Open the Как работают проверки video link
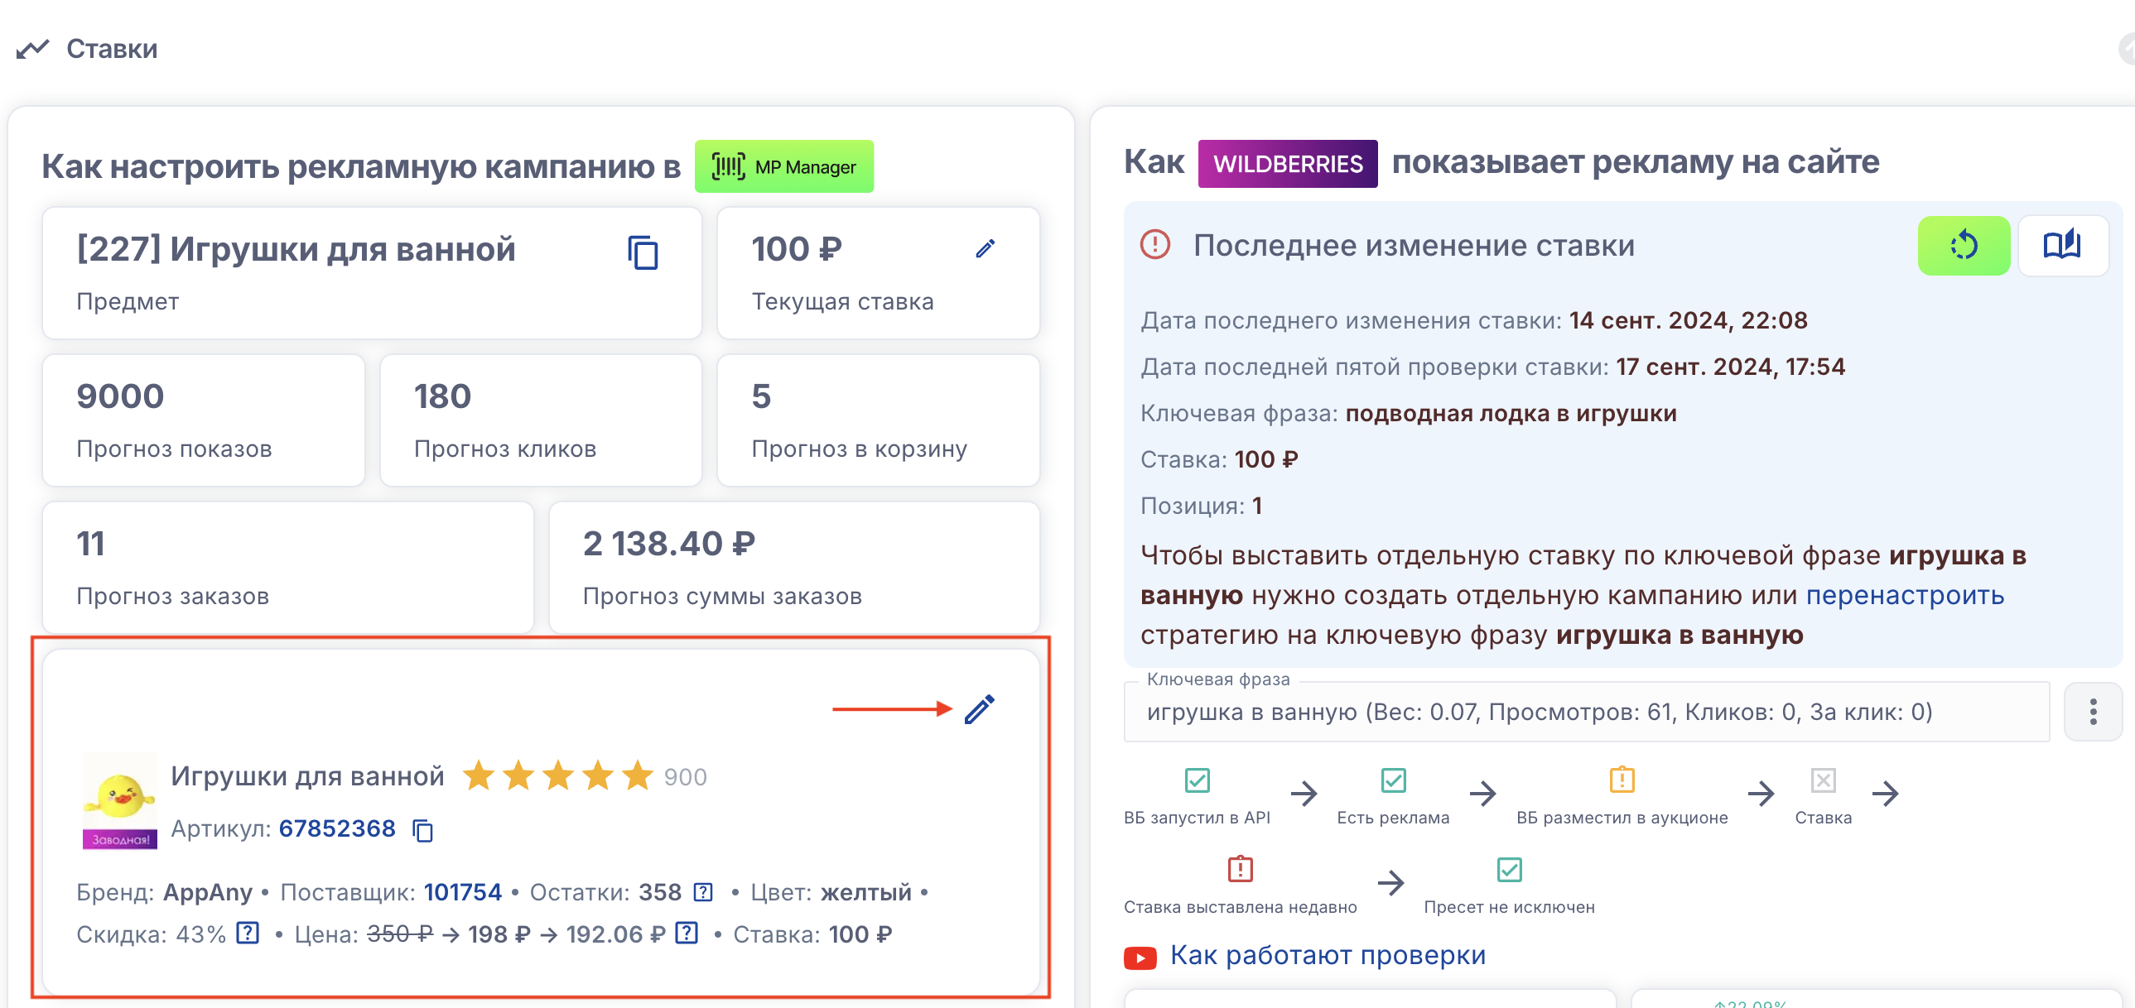 pos(1327,955)
